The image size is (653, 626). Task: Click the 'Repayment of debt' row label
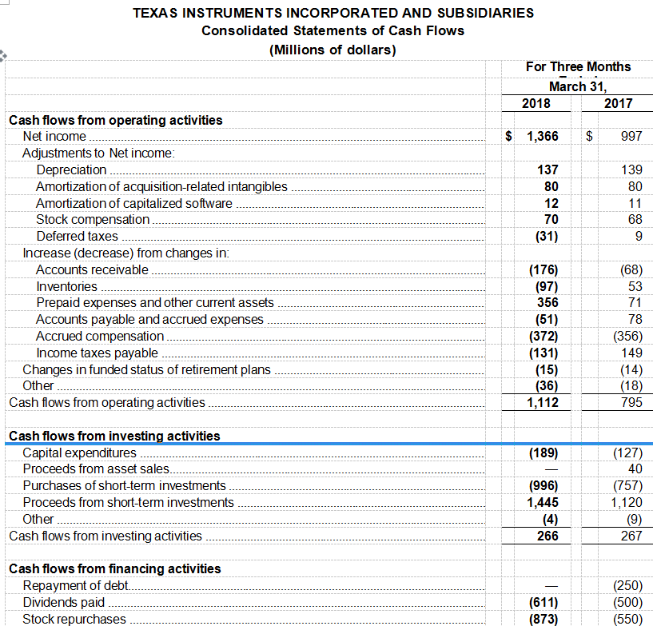coord(75,585)
